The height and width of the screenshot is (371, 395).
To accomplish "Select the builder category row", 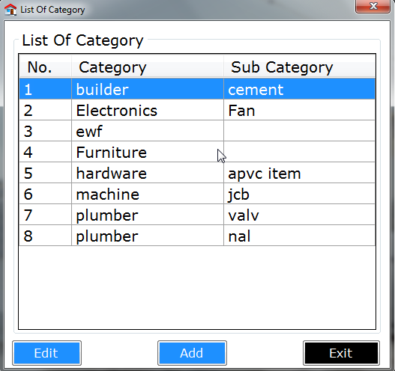I will pos(197,89).
